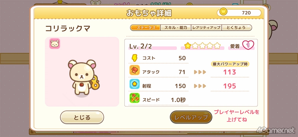
Task: Click the green speed icon beside スピード
Action: point(135,98)
